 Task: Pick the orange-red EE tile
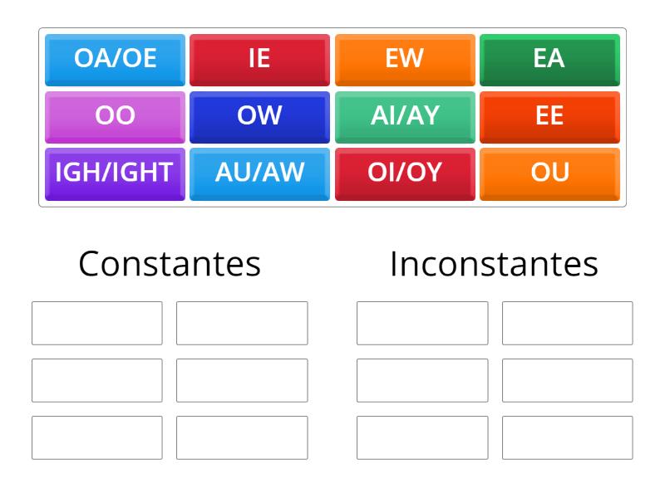pyautogui.click(x=549, y=117)
